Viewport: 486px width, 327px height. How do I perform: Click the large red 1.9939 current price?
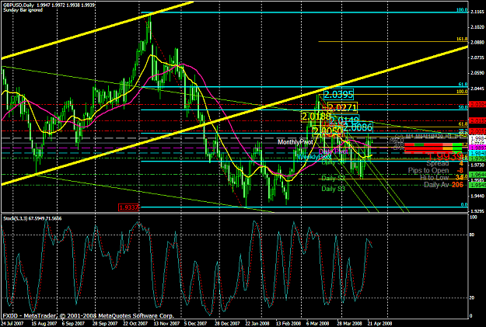(x=446, y=156)
